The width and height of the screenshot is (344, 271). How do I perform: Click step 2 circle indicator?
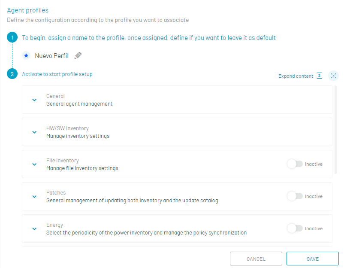[x=12, y=74]
